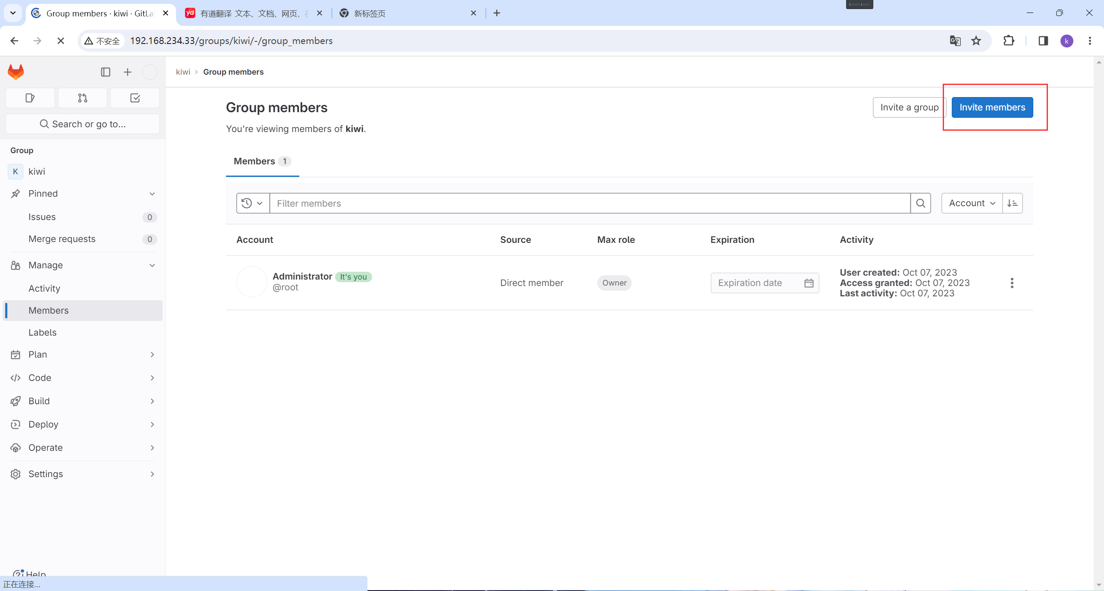Click the plus create-new icon in the sidebar
Viewport: 1104px width, 591px height.
(x=127, y=72)
